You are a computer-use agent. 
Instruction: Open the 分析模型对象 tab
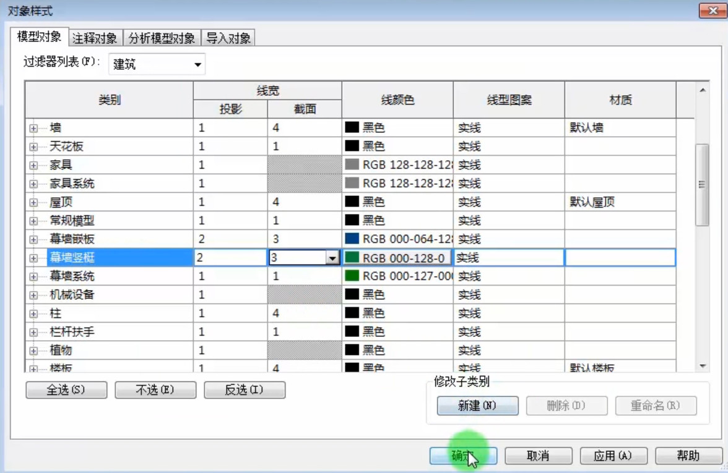coord(162,38)
